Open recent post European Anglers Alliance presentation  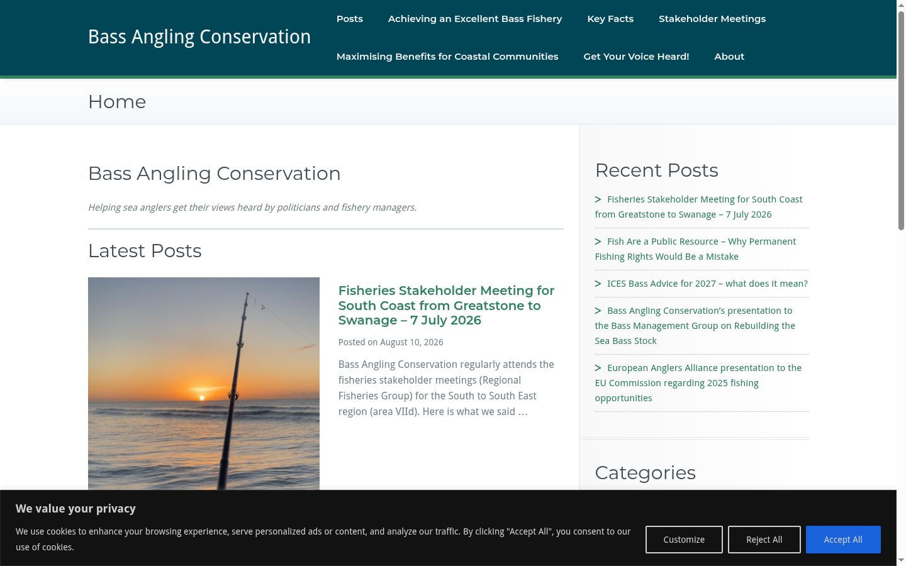698,383
